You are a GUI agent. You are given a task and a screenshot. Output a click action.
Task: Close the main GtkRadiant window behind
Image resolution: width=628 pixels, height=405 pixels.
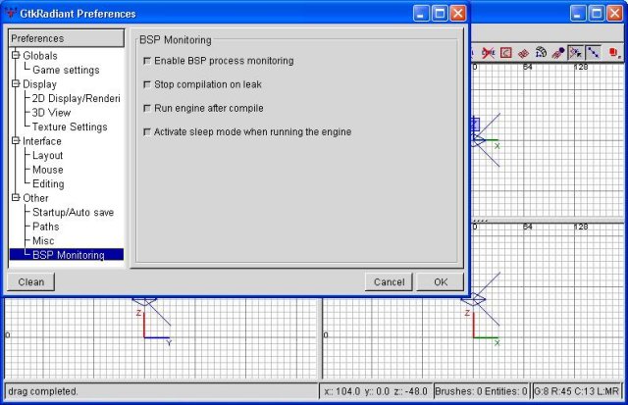tap(614, 13)
